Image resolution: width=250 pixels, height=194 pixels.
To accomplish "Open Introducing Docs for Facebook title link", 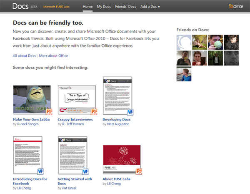I will [30, 181].
